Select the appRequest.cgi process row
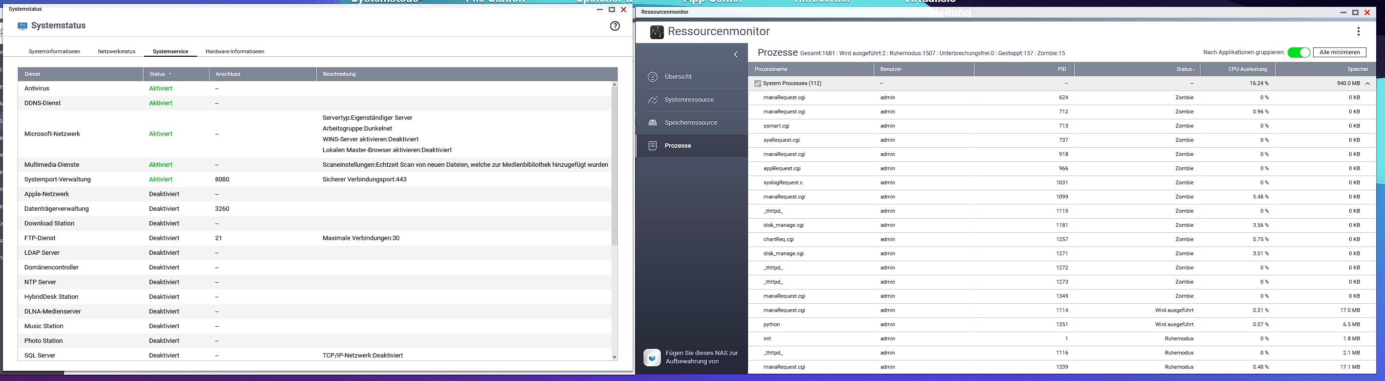 pos(1062,168)
